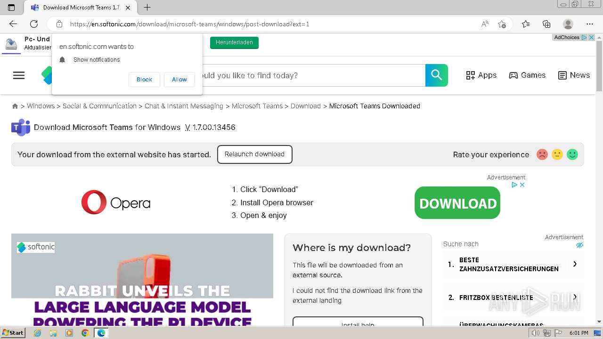
Task: Rate experience with the yellow neutral face
Action: [x=557, y=154]
